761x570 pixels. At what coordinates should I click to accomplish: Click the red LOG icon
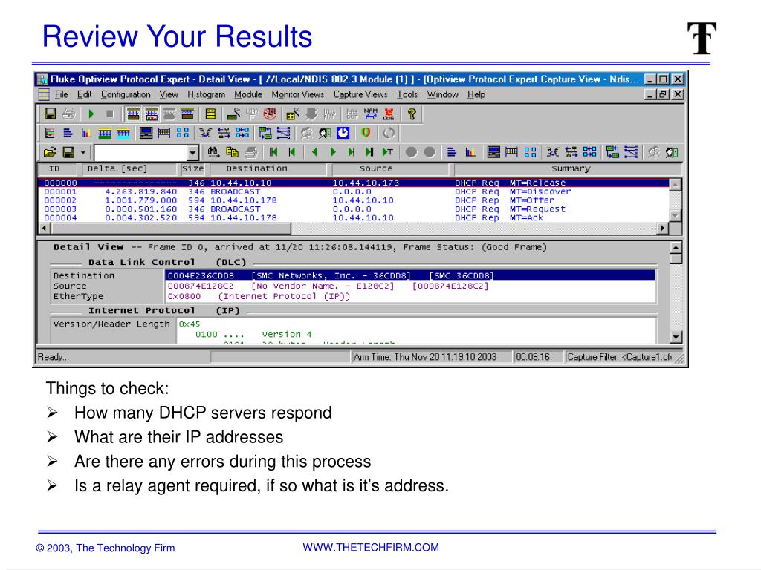click(389, 114)
